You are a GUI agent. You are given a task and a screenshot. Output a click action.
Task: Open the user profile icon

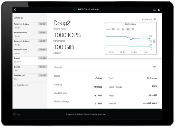pos(159,10)
